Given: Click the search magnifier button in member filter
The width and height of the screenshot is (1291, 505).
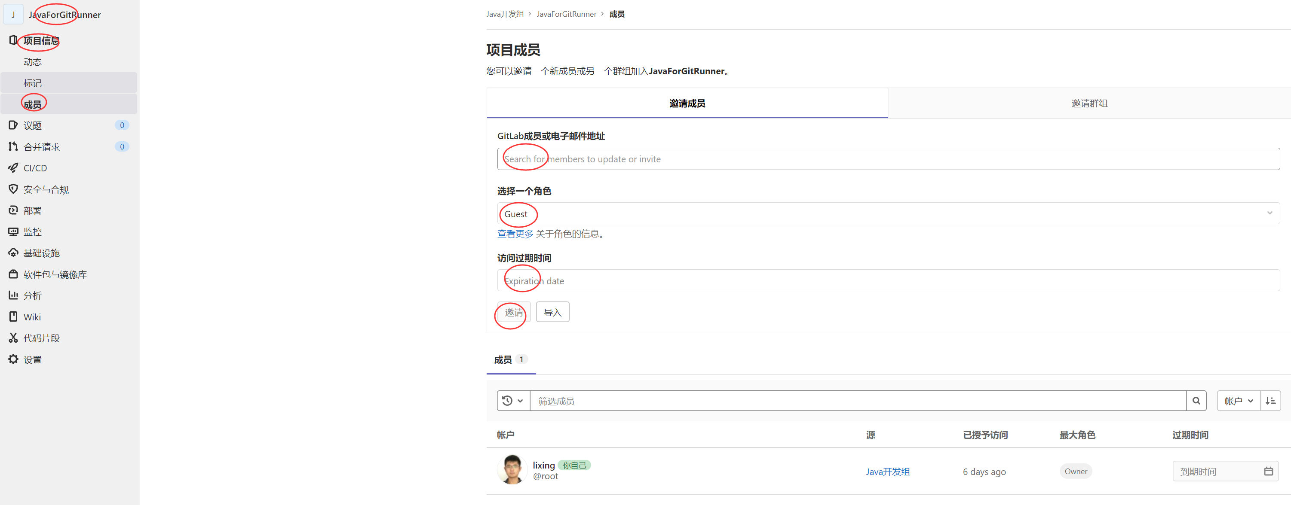Looking at the screenshot, I should pyautogui.click(x=1196, y=400).
